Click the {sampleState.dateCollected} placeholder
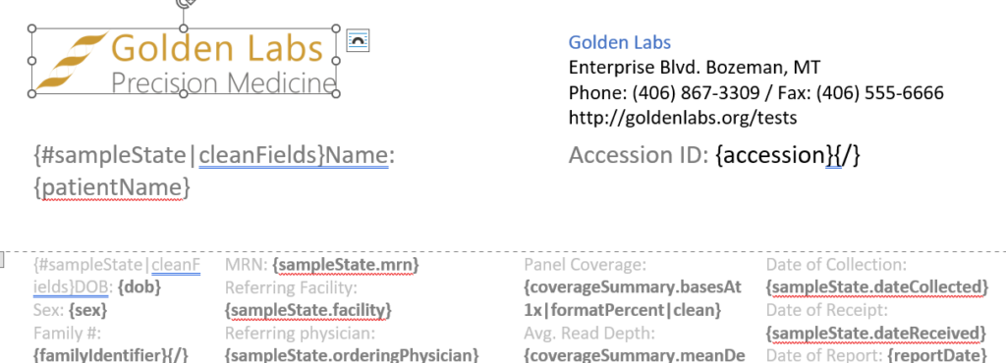The width and height of the screenshot is (1006, 363). 877,286
